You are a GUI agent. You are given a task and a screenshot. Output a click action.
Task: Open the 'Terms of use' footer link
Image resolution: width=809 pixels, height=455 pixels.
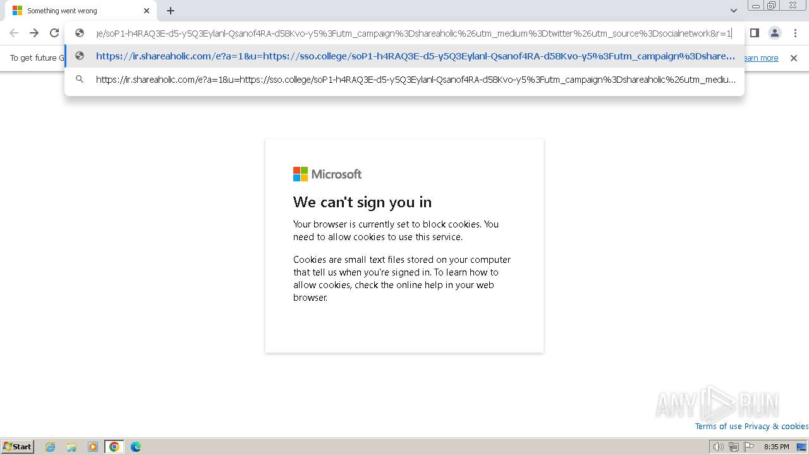719,427
